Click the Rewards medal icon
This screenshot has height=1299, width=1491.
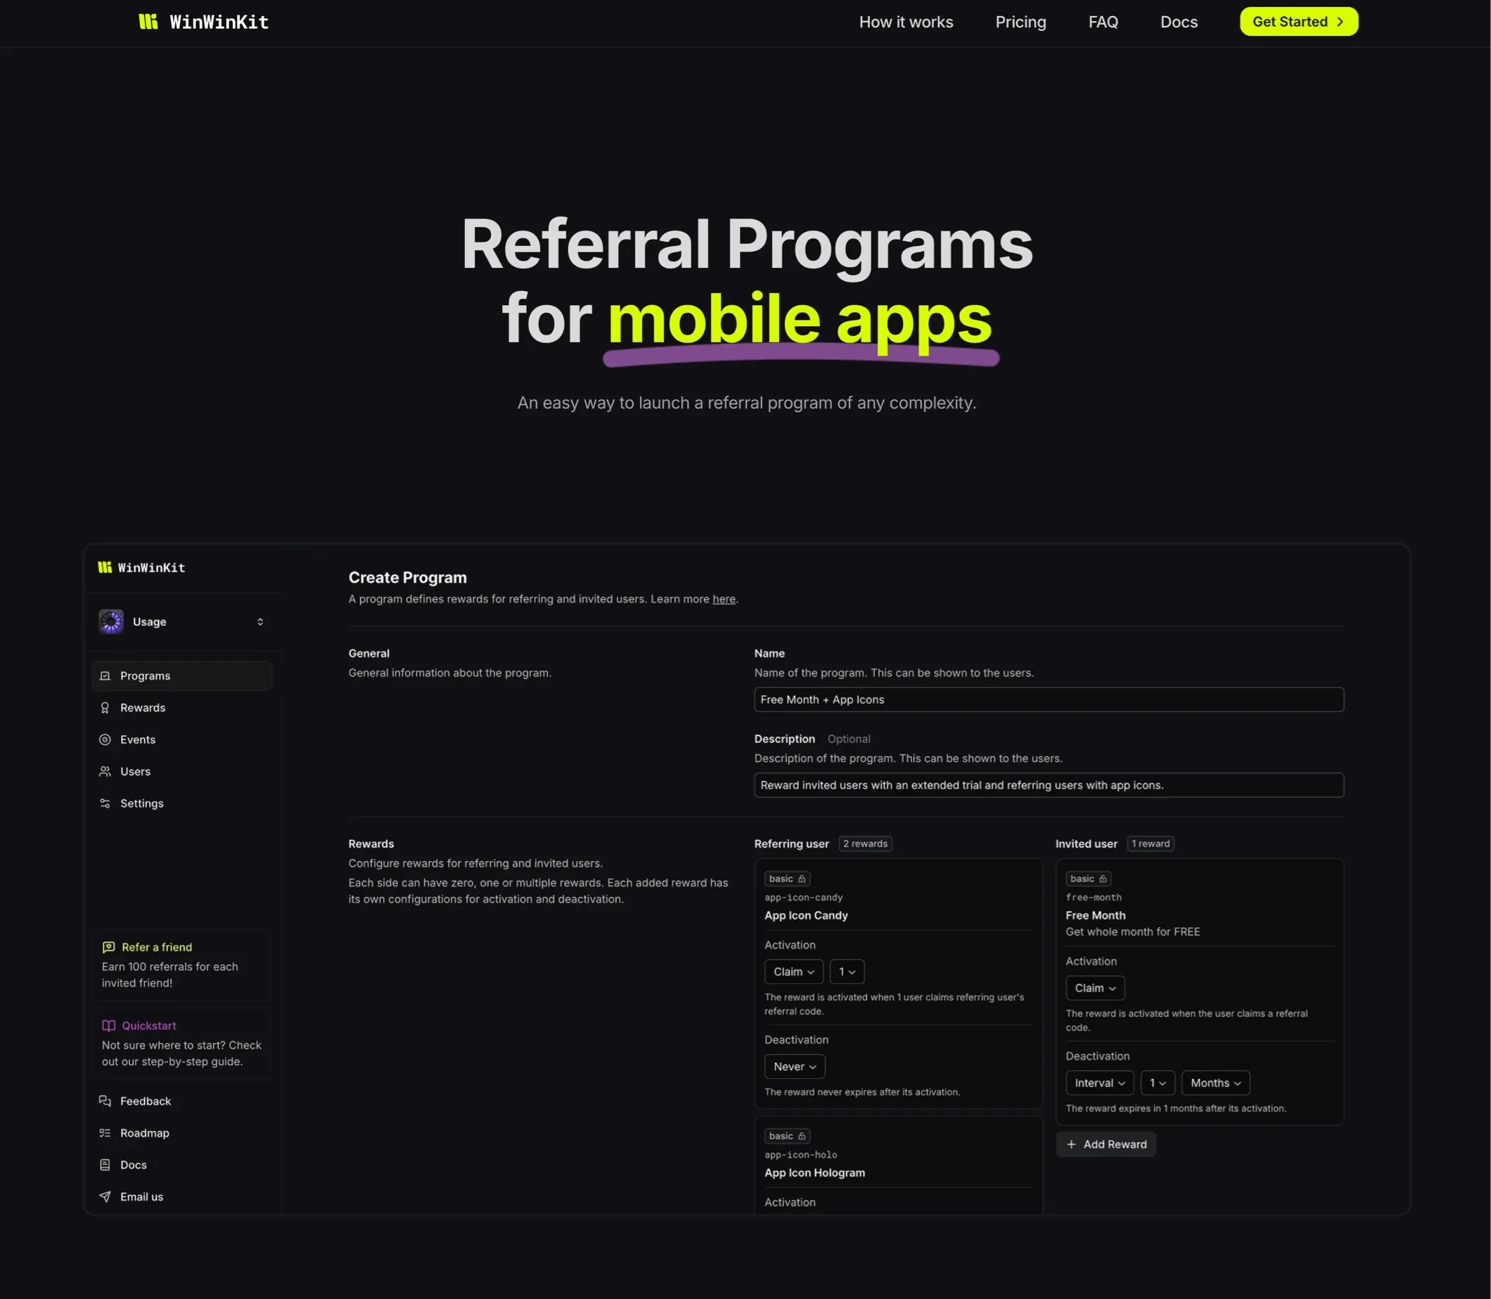click(x=105, y=707)
